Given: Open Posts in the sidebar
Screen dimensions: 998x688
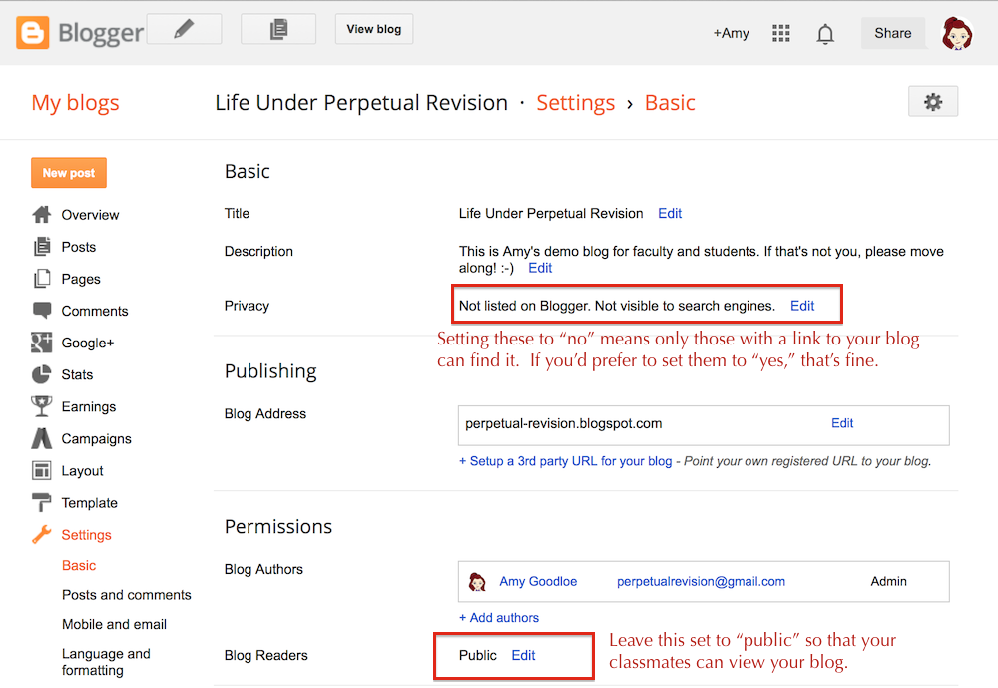Looking at the screenshot, I should click(x=78, y=247).
